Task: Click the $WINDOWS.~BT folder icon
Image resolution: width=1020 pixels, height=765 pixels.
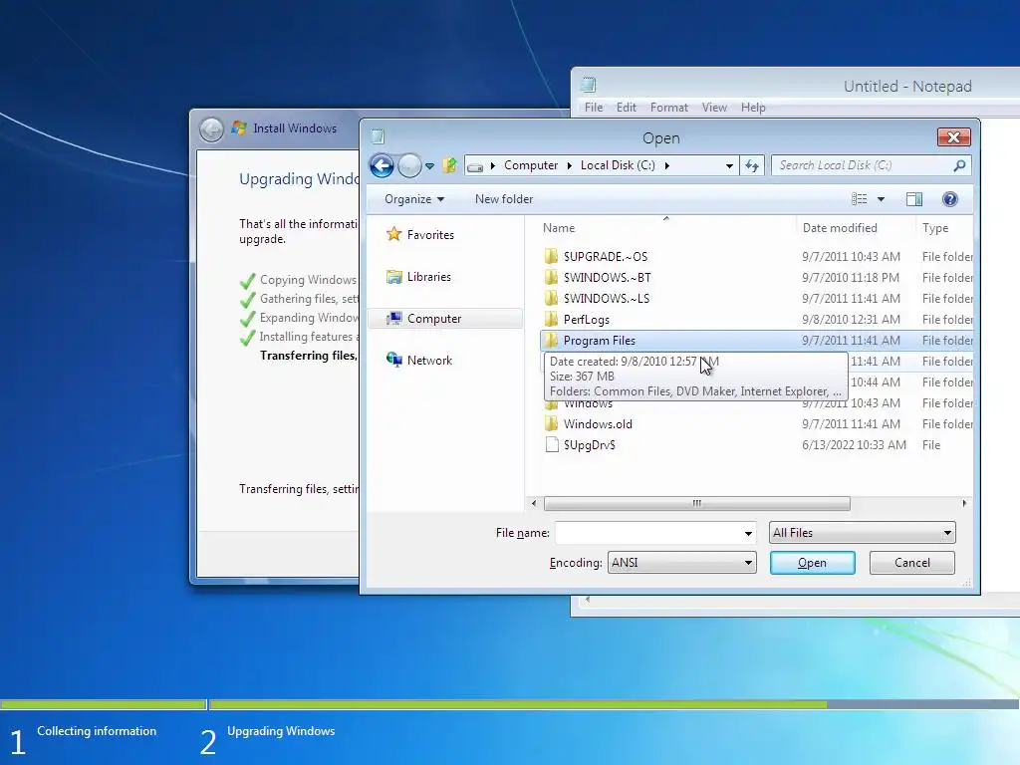Action: tap(551, 278)
